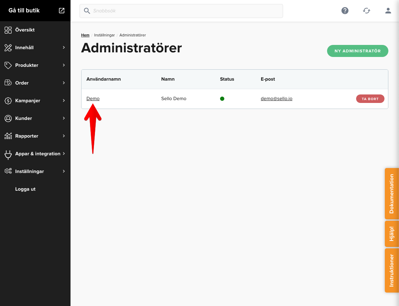
Task: Click Ta bort for Demo administrator
Action: (x=370, y=99)
